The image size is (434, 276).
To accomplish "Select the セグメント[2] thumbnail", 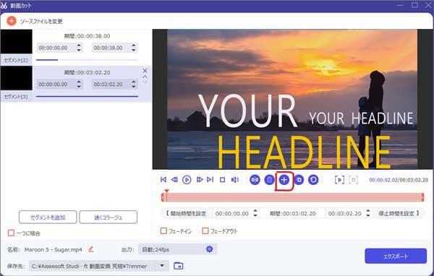I will (17, 42).
